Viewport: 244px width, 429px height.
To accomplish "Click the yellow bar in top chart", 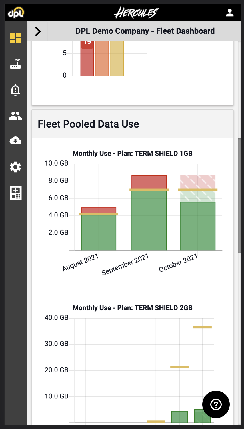I will click(117, 58).
